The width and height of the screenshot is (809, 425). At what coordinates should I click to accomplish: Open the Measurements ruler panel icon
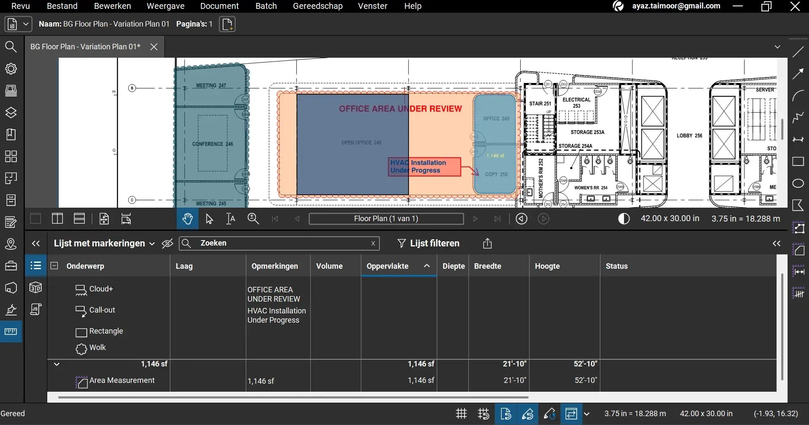pyautogui.click(x=11, y=331)
